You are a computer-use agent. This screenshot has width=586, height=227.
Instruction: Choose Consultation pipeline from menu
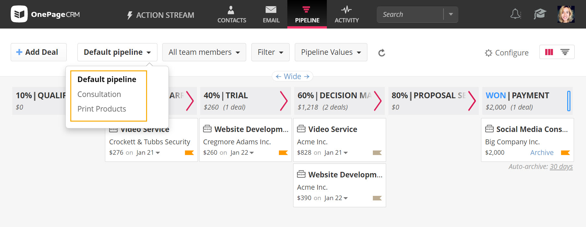click(x=99, y=94)
